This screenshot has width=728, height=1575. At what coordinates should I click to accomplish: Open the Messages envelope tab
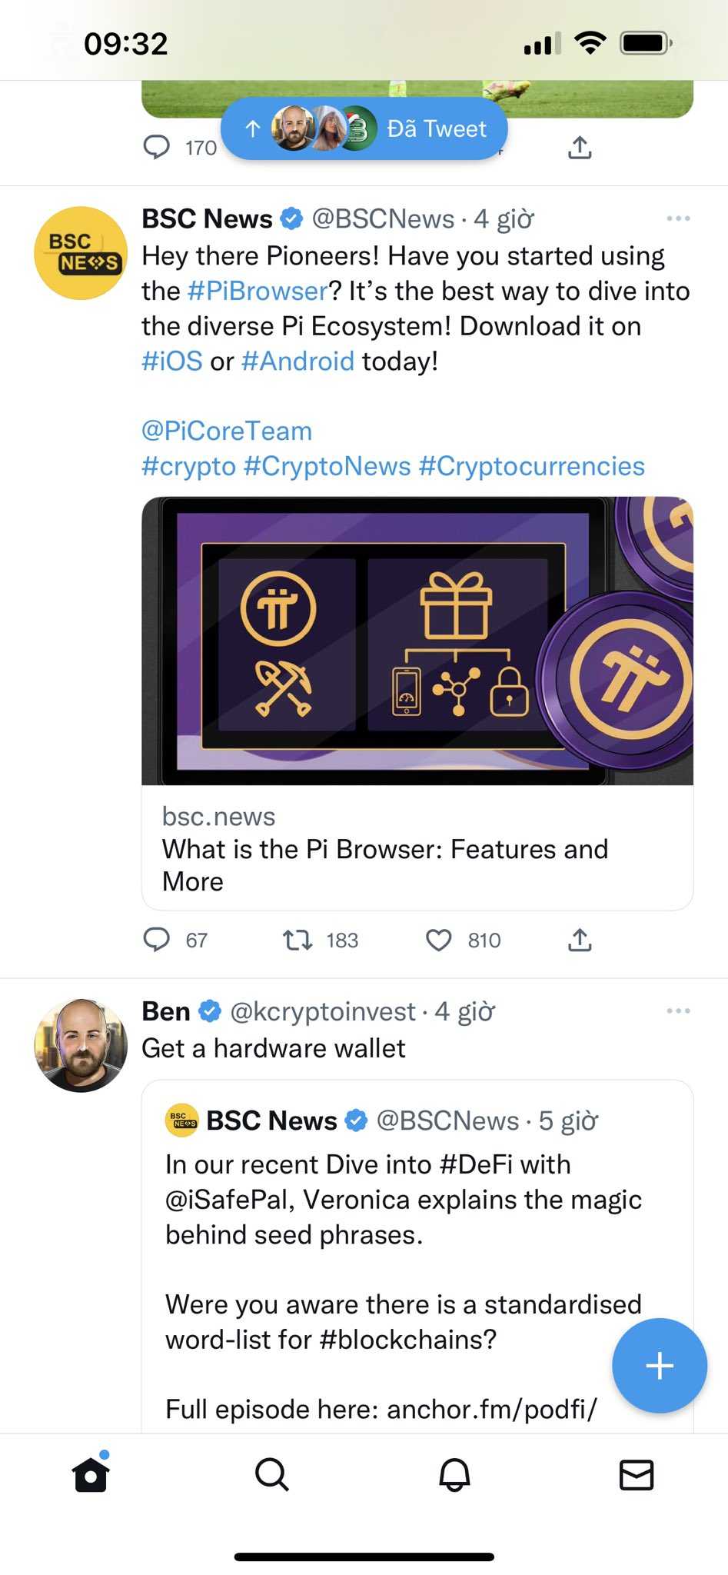tap(636, 1474)
